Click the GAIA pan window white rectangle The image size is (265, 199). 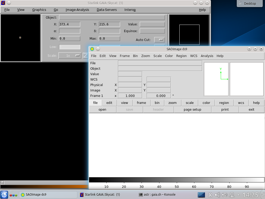pos(189,35)
